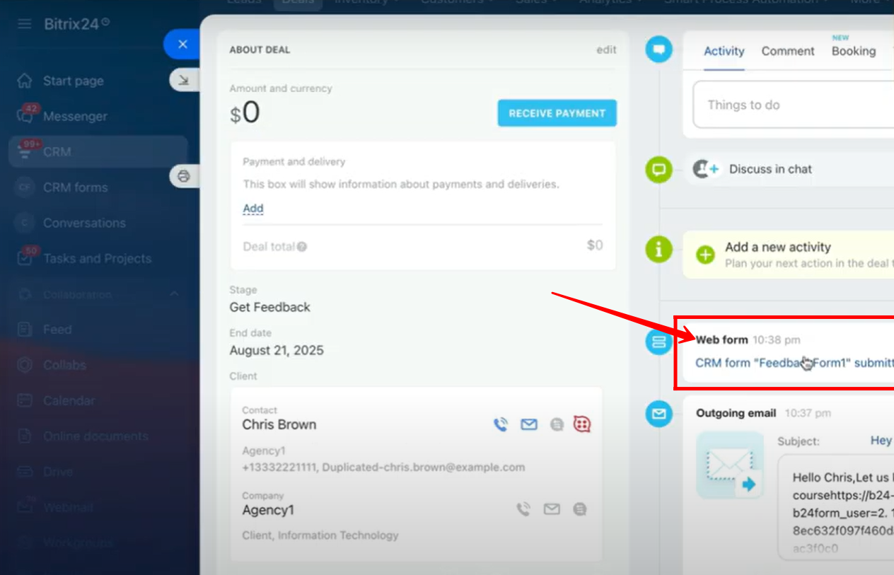Open Online documents in sidebar

(x=95, y=436)
